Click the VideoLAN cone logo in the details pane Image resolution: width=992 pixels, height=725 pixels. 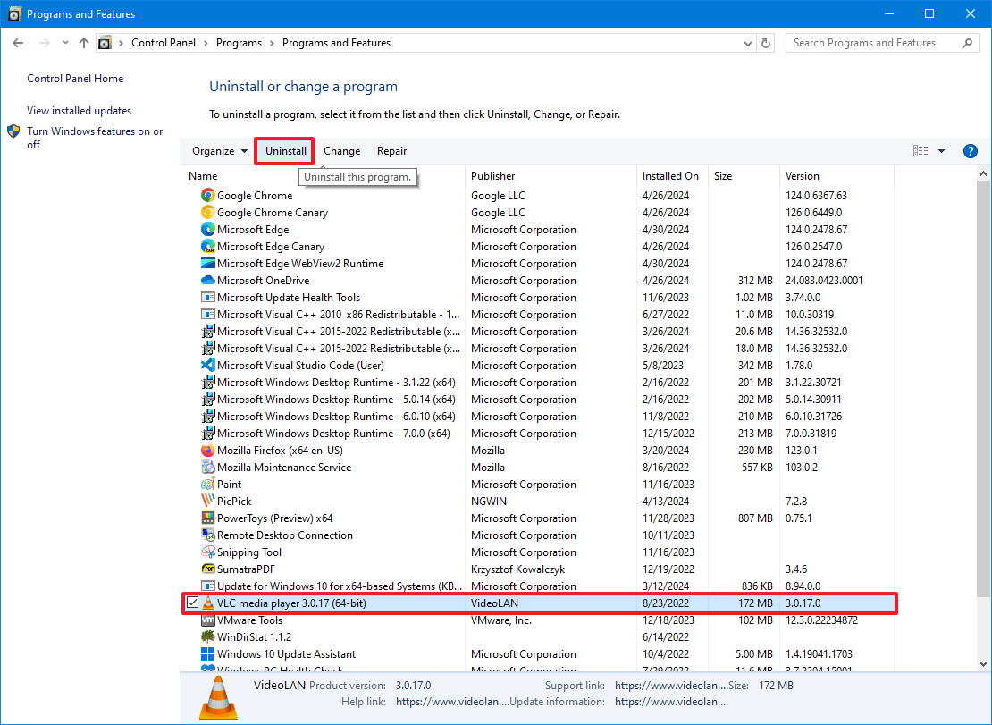click(217, 696)
